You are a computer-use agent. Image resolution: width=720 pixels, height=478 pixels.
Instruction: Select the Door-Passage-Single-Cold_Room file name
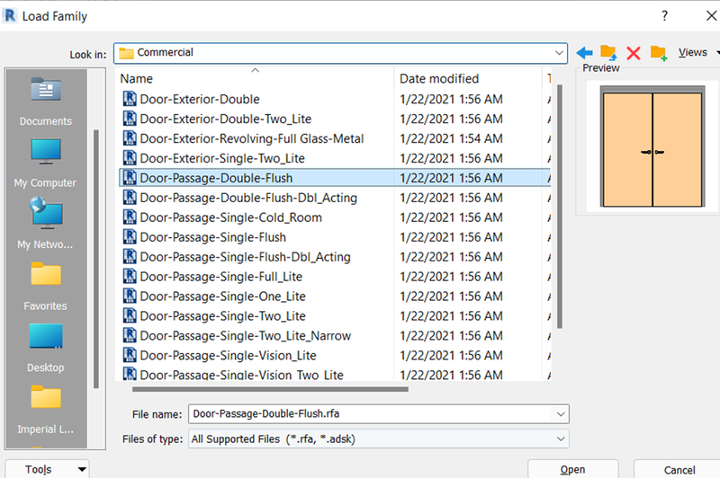(x=231, y=217)
